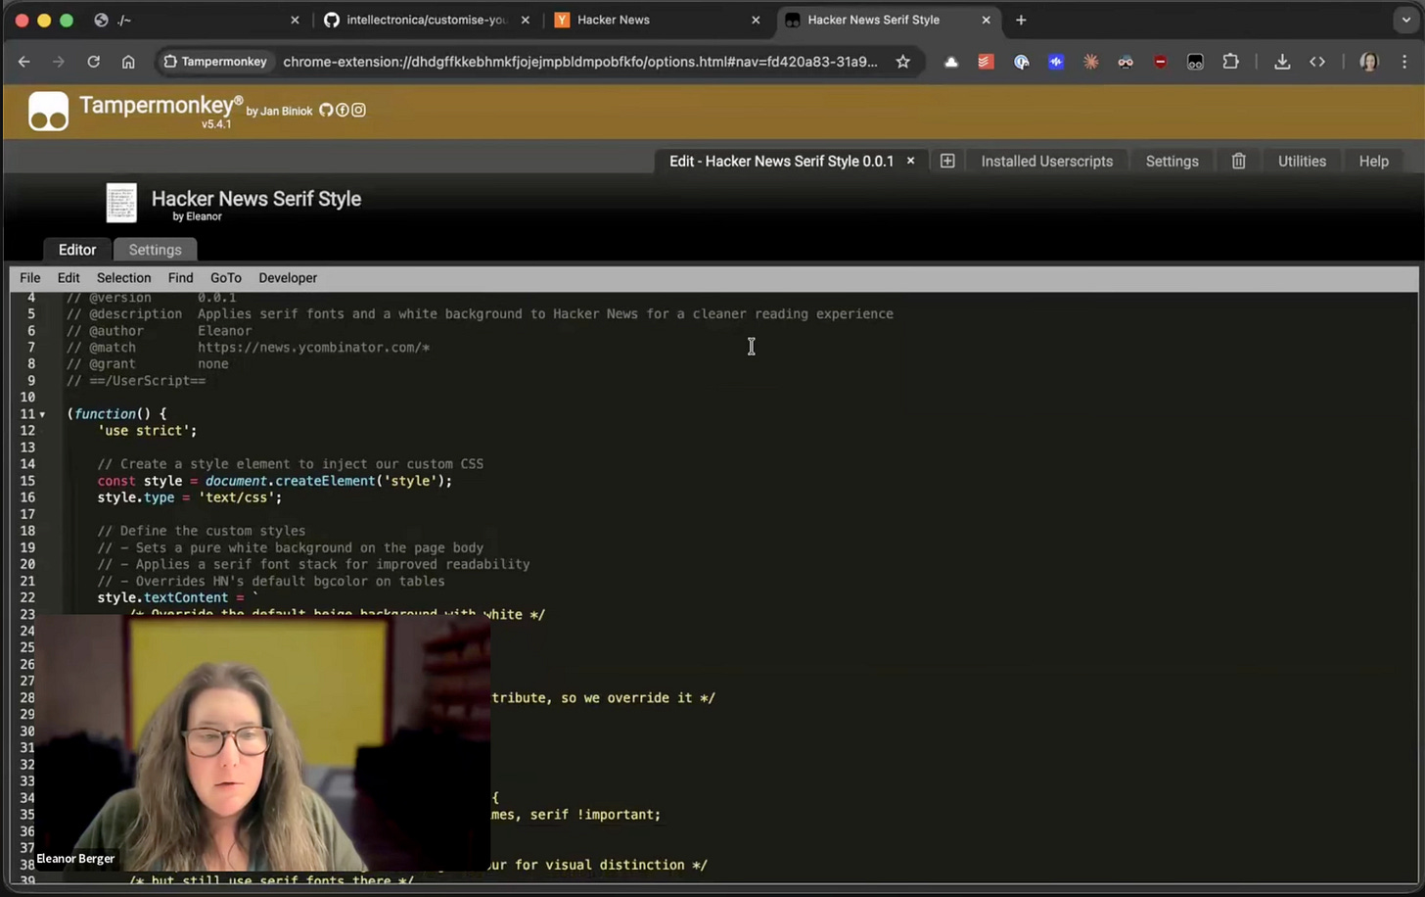Open Tampermonkey Facebook icon in header

point(343,110)
